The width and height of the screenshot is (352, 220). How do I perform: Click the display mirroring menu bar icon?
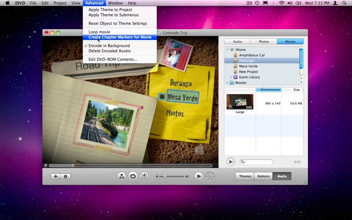(265, 3)
